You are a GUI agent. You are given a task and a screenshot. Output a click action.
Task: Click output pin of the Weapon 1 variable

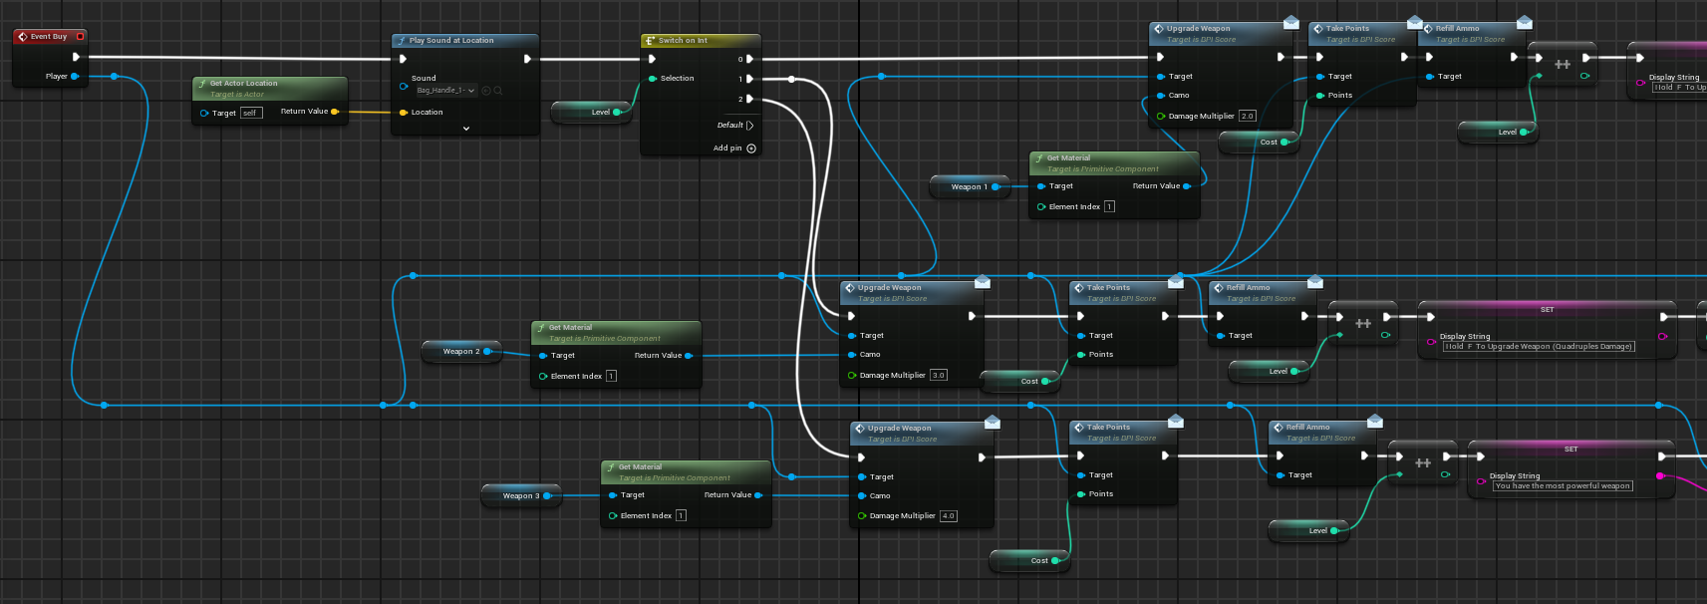pos(996,186)
